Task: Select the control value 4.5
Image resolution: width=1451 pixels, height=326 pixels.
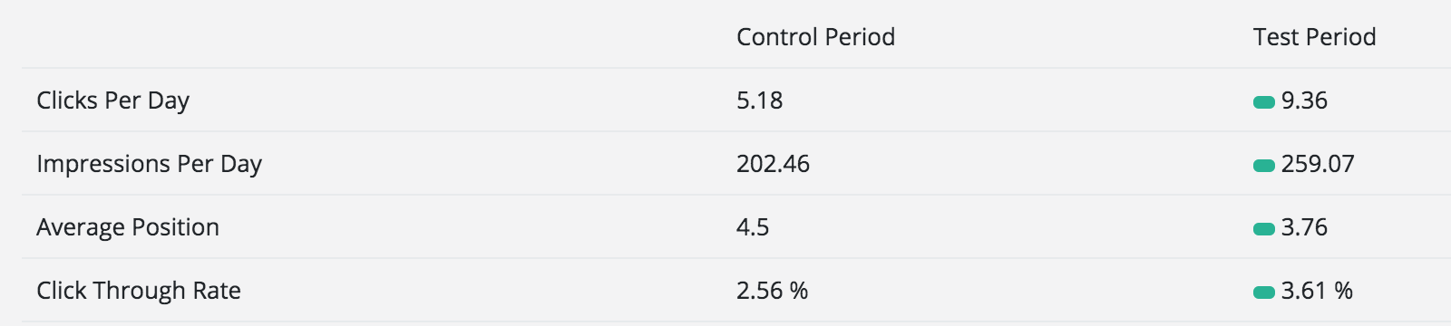Action: click(753, 227)
